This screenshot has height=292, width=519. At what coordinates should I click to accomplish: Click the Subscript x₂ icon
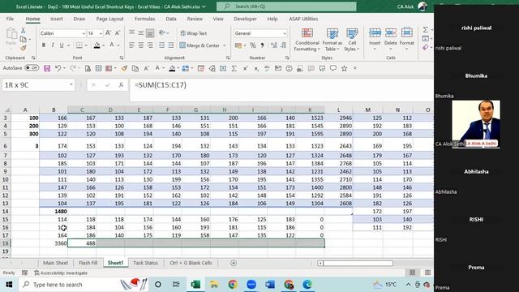click(256, 68)
